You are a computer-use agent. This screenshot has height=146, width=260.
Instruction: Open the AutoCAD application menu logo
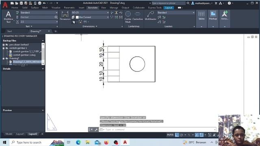5,5
